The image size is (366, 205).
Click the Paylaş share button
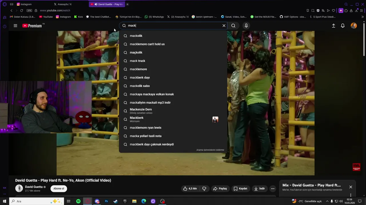[220, 188]
